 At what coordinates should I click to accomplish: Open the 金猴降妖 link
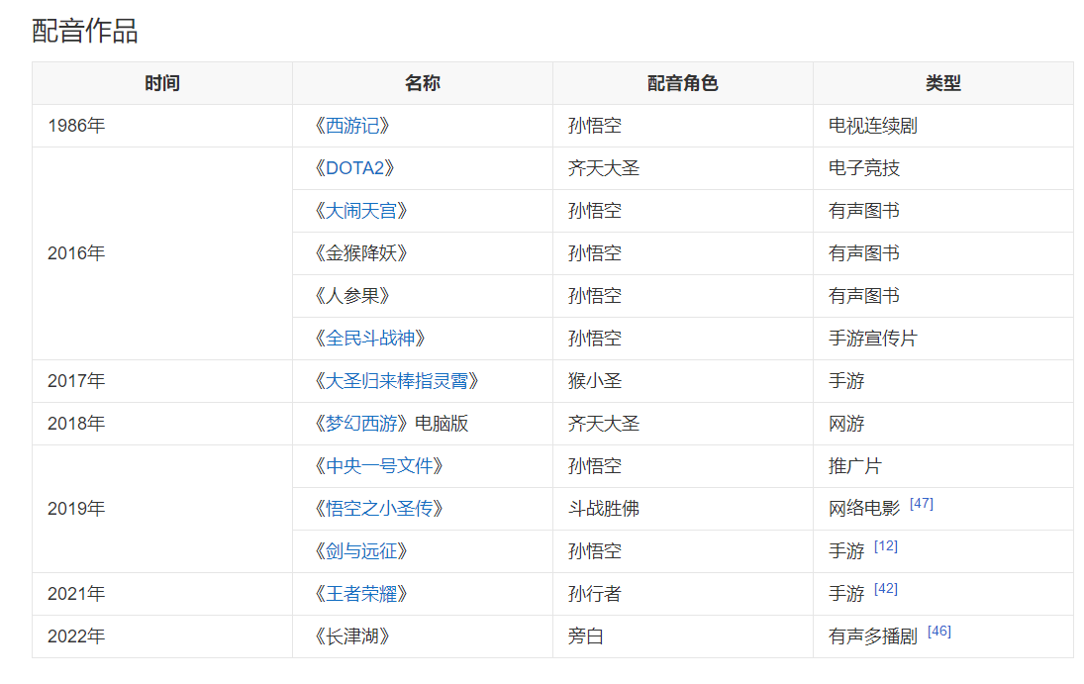[x=361, y=253]
